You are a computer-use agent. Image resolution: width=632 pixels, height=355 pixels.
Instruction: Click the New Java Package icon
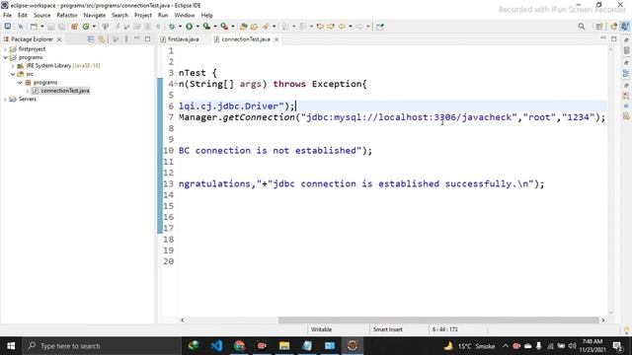[74, 27]
